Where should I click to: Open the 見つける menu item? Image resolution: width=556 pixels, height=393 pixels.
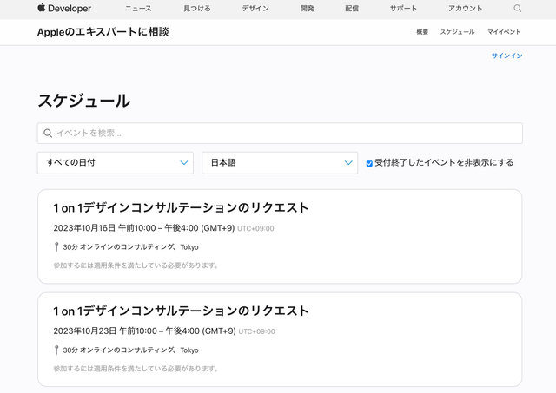(x=197, y=9)
